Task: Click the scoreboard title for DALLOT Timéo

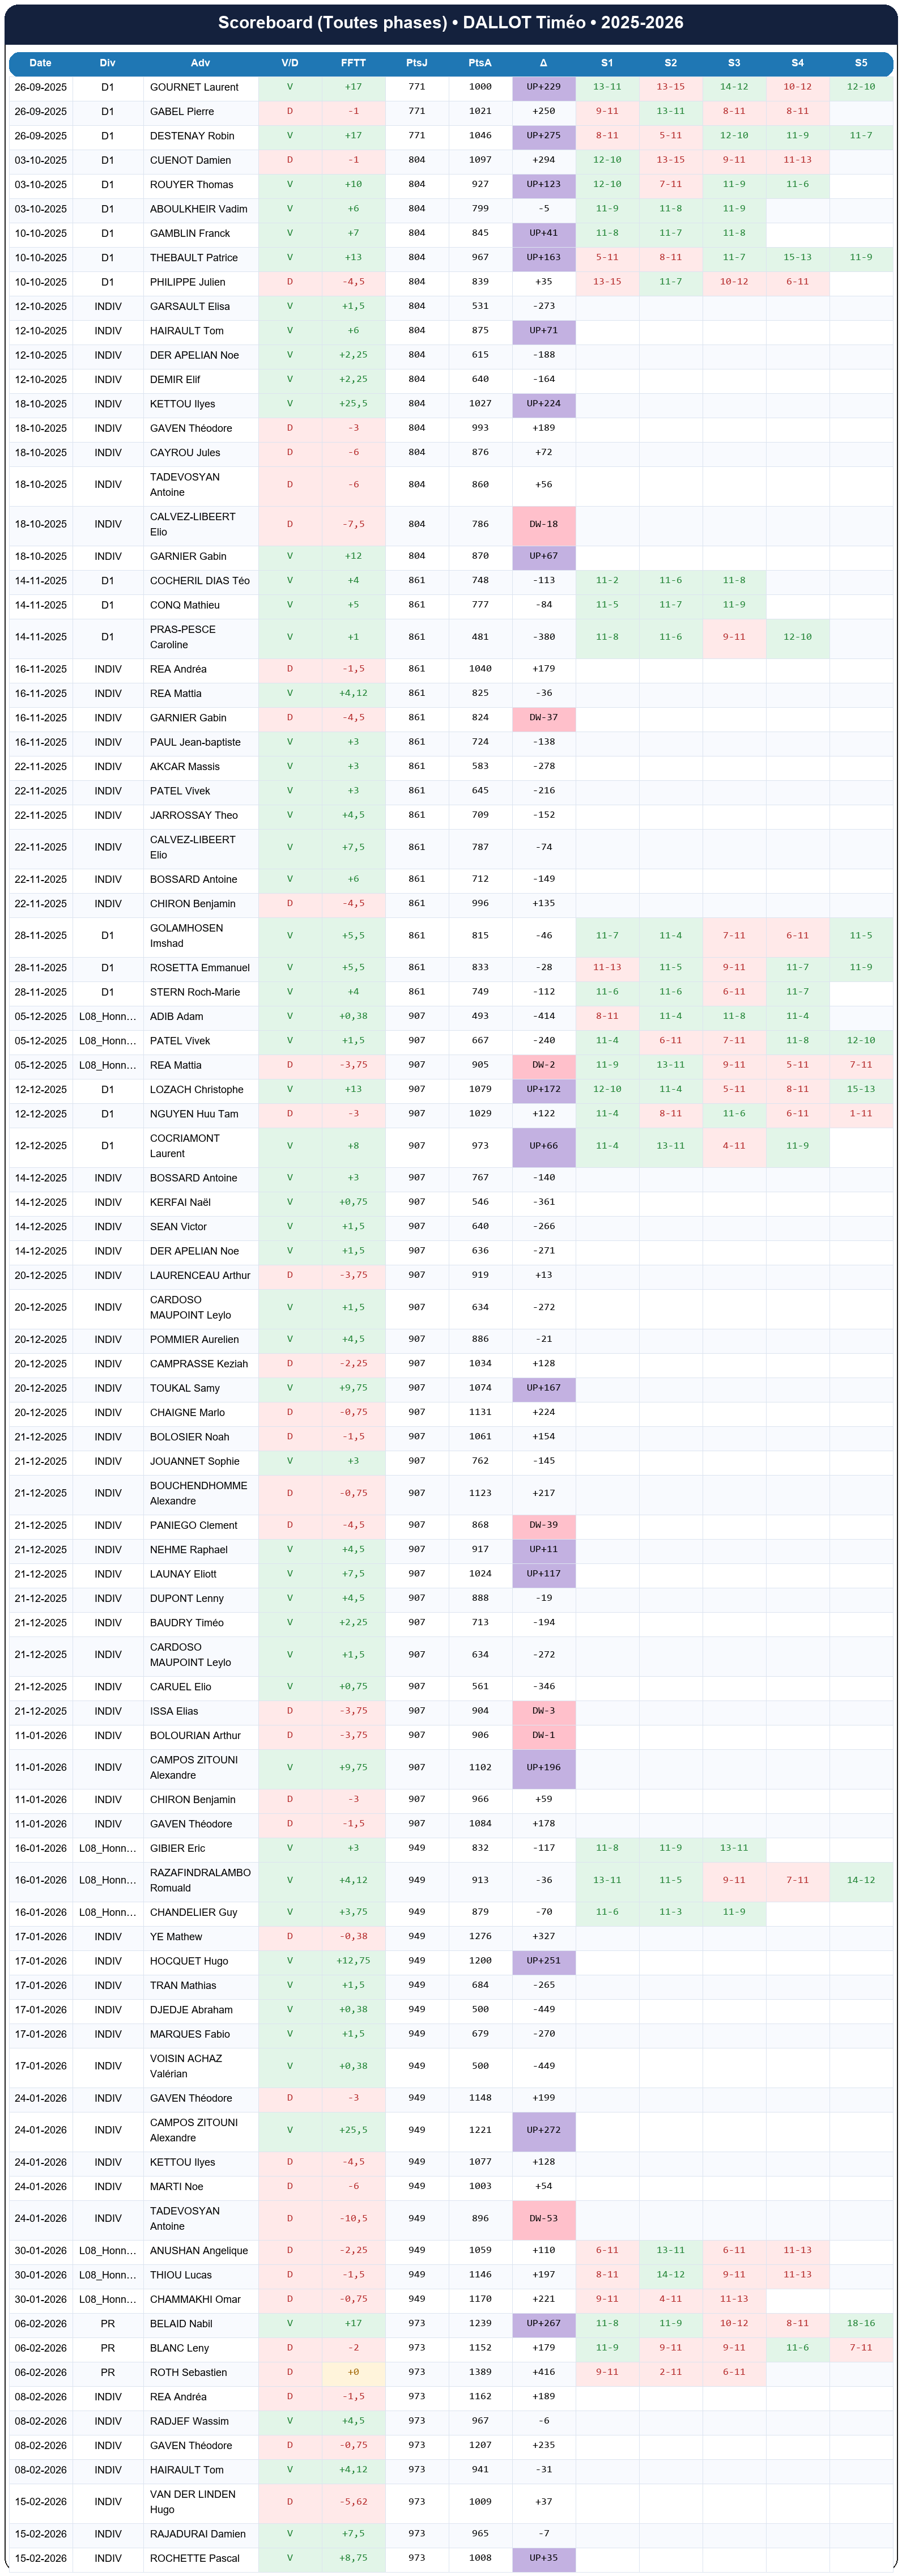Action: (x=450, y=23)
